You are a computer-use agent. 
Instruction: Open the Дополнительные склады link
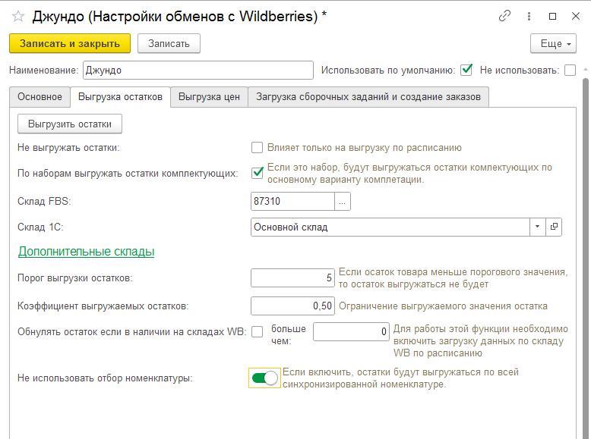87,251
